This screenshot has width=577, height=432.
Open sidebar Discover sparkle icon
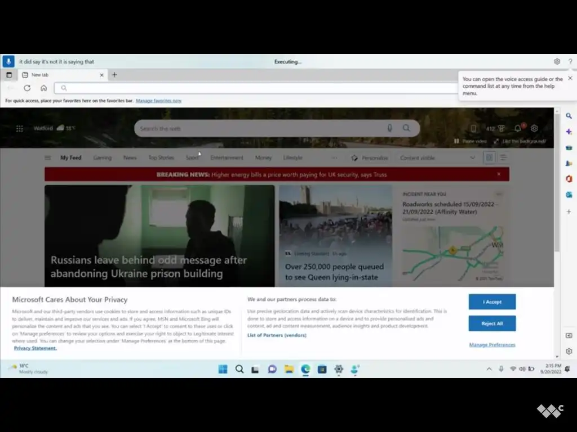click(569, 132)
